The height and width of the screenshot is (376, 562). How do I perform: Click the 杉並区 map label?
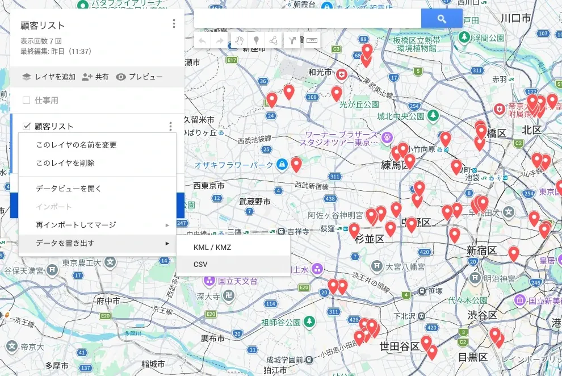[369, 239]
